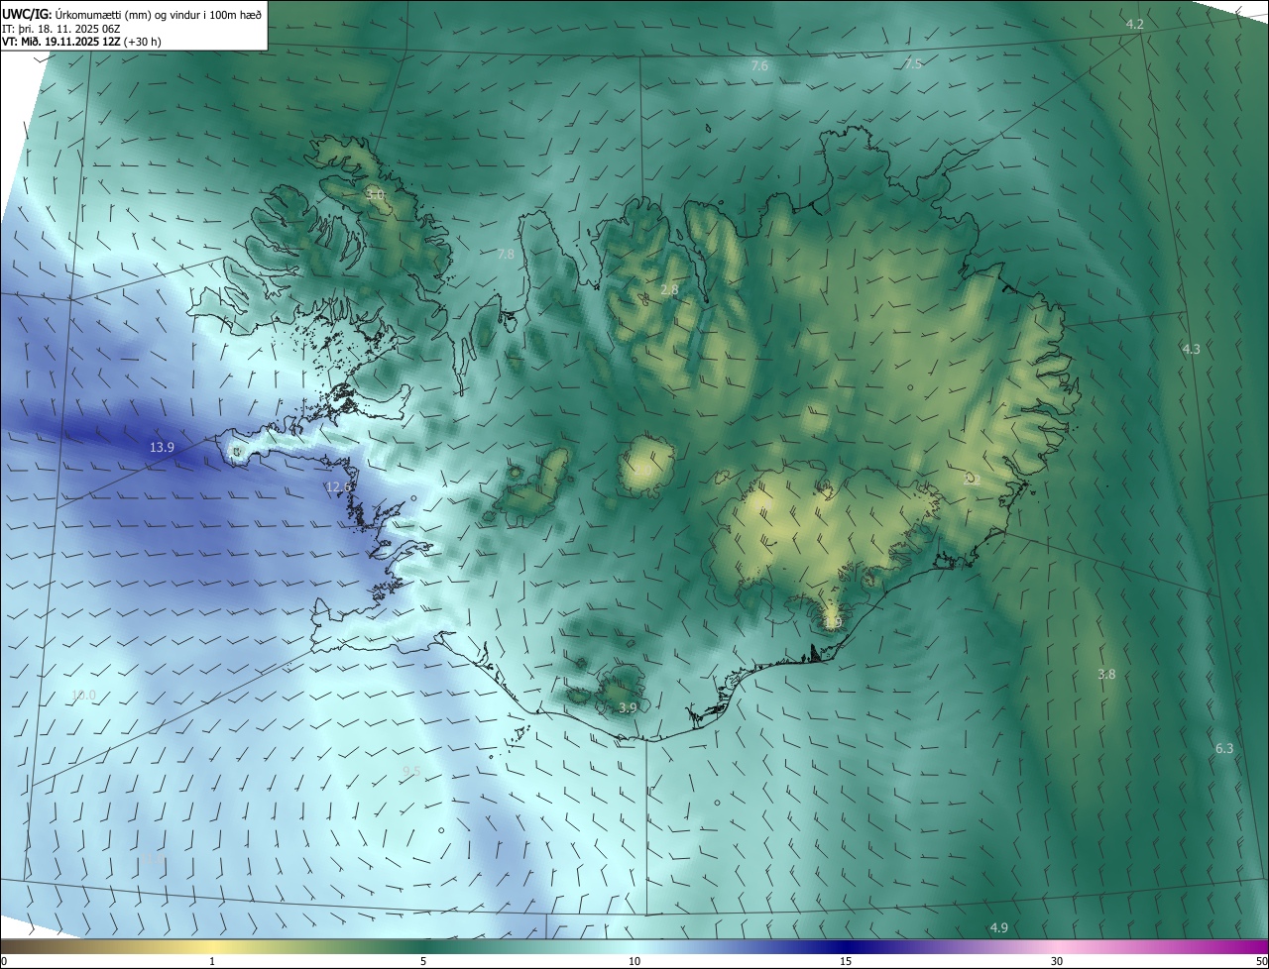Screen dimensions: 1269x969
Task: Click the colorbar tick label 1
Action: 212,961
